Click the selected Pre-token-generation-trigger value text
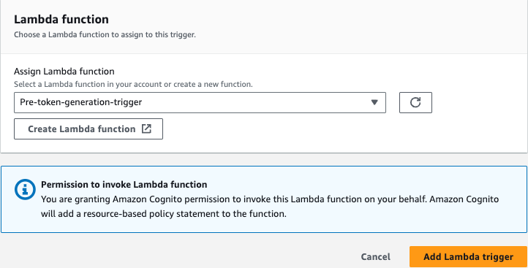528x268 pixels. (x=81, y=102)
